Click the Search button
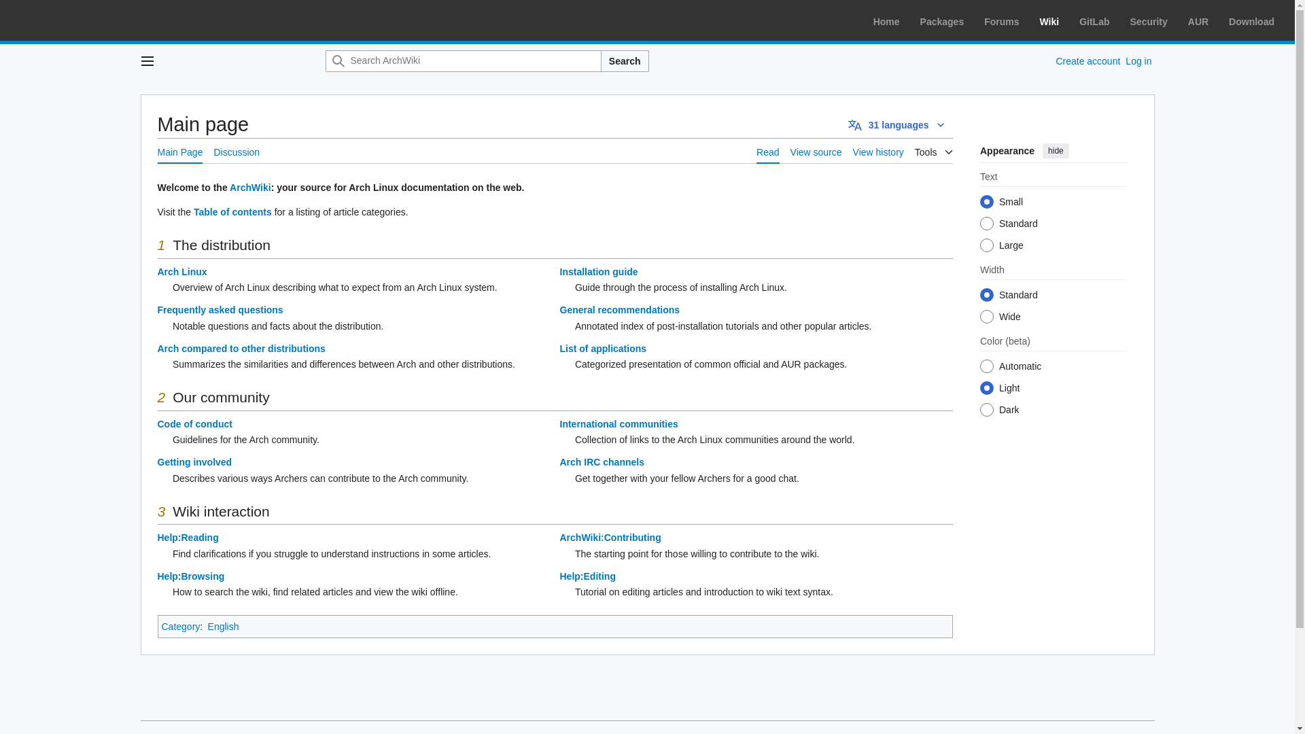 pyautogui.click(x=625, y=61)
